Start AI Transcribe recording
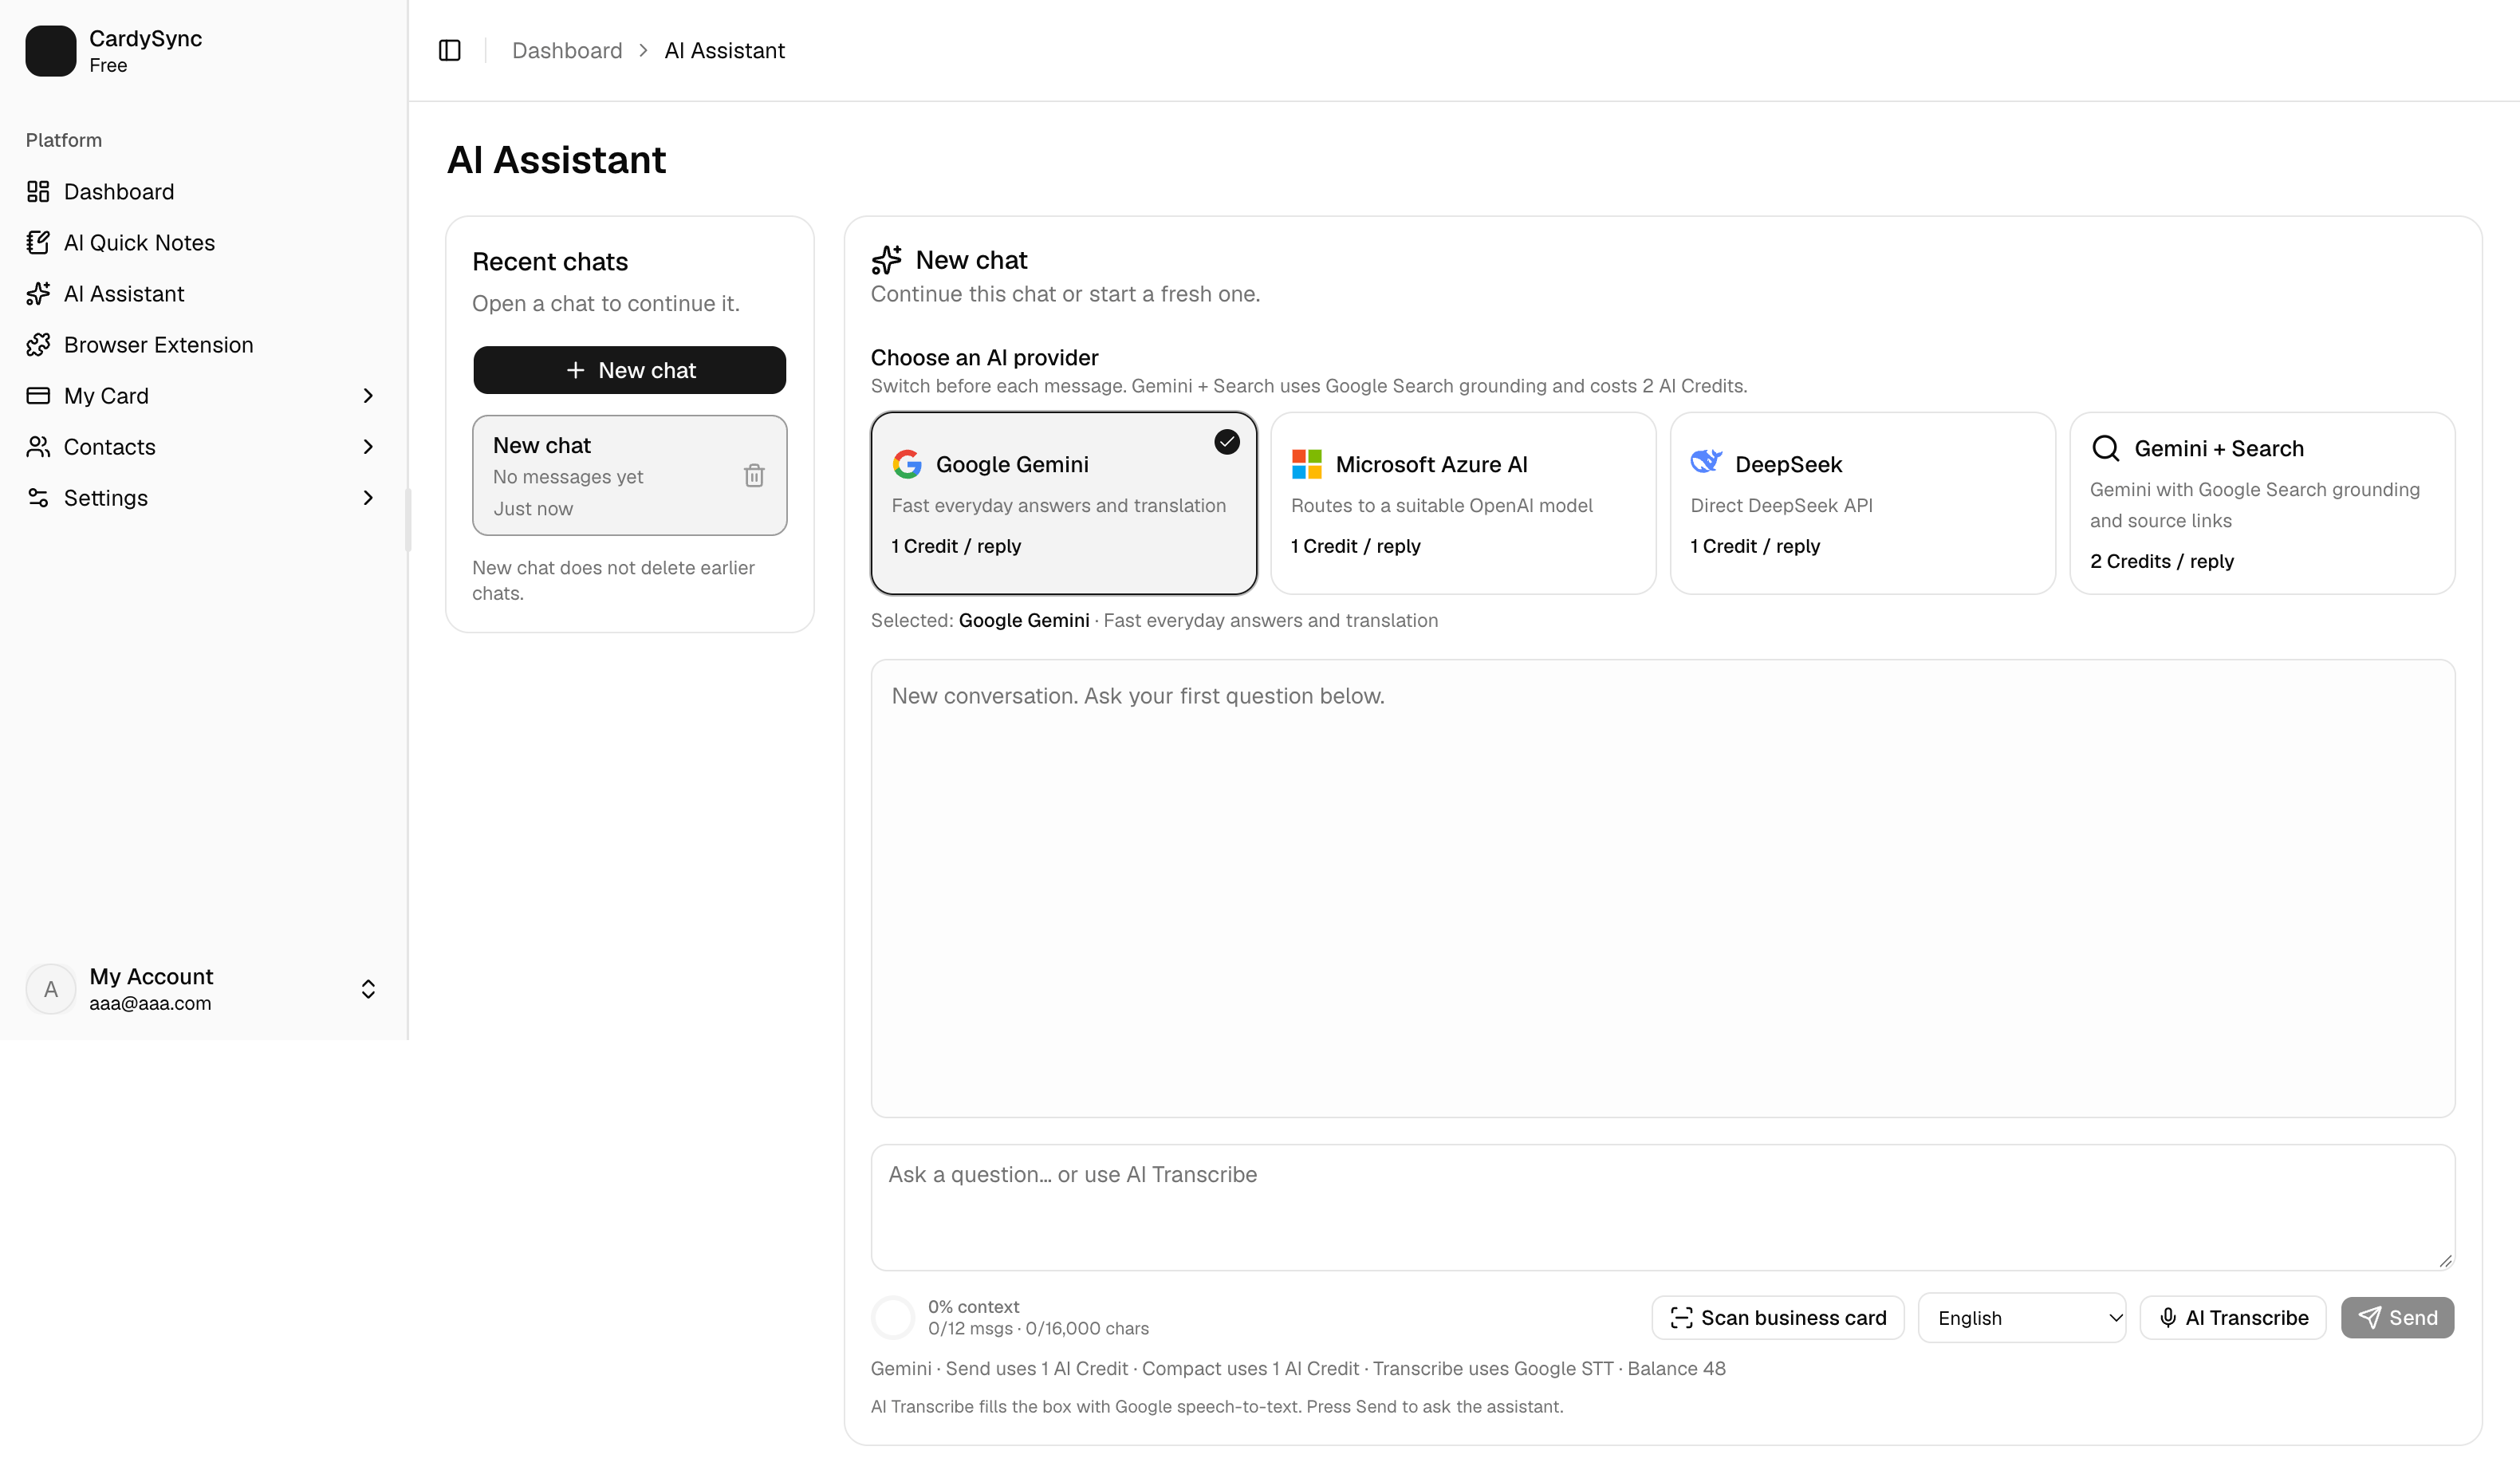 [x=2232, y=1317]
